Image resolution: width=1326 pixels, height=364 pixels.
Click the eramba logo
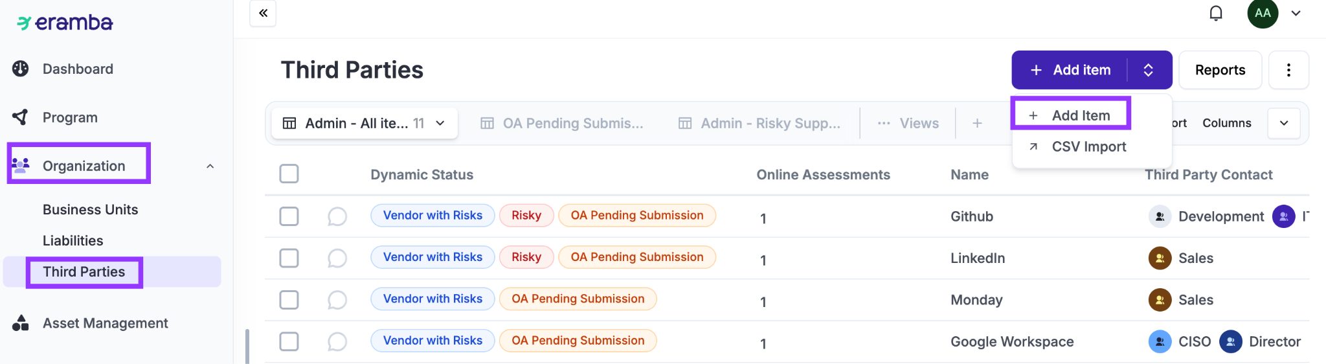(x=65, y=23)
